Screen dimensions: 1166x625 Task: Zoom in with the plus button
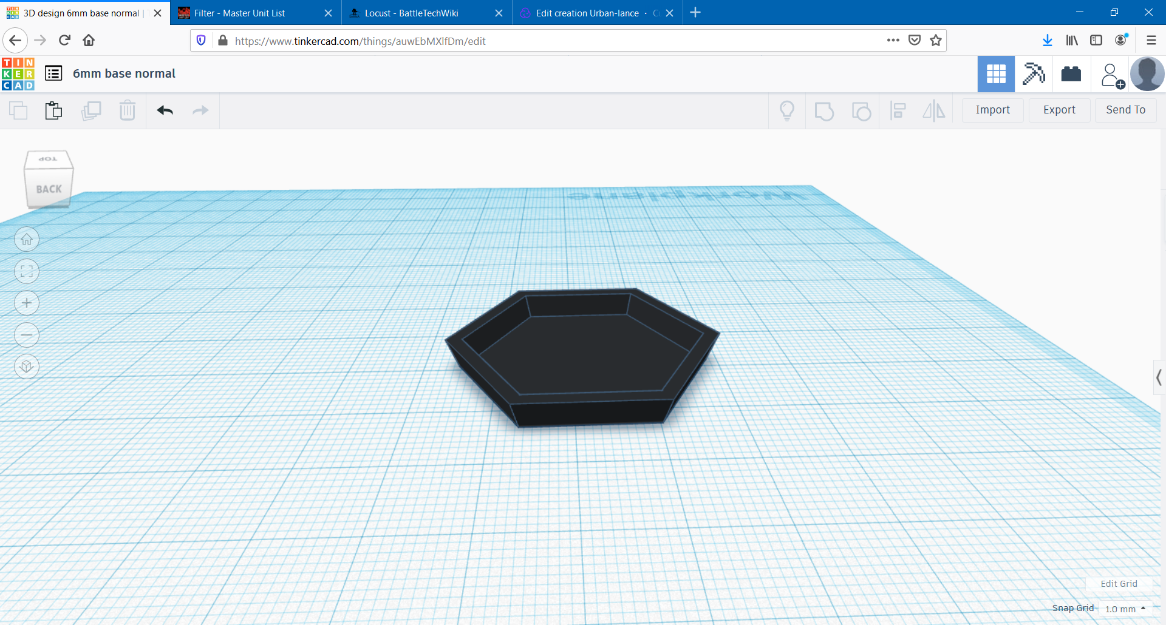27,303
